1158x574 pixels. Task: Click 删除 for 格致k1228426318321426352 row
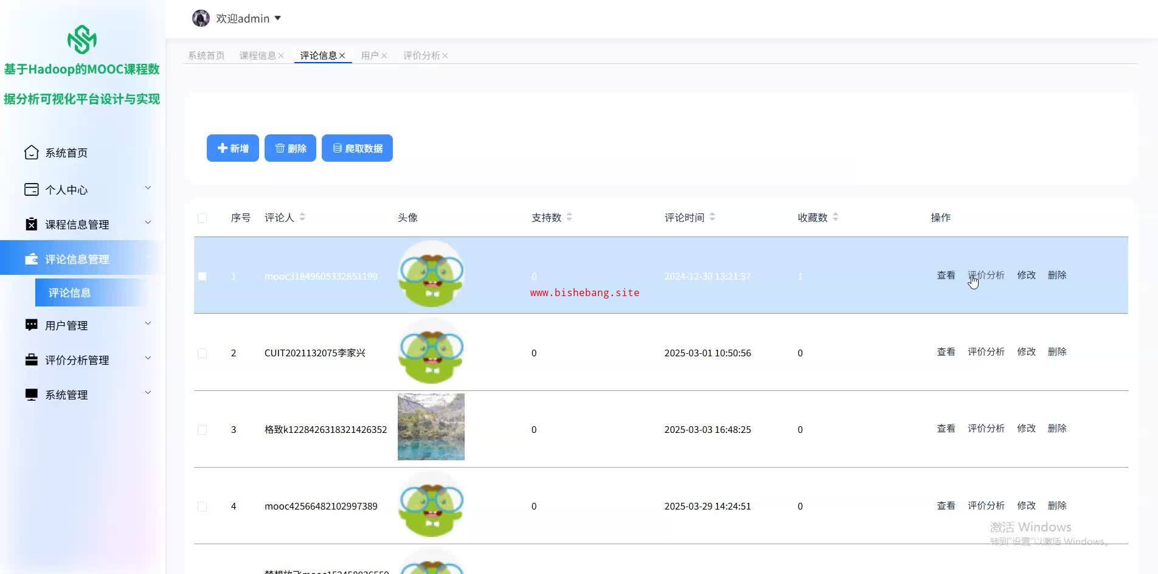point(1057,429)
